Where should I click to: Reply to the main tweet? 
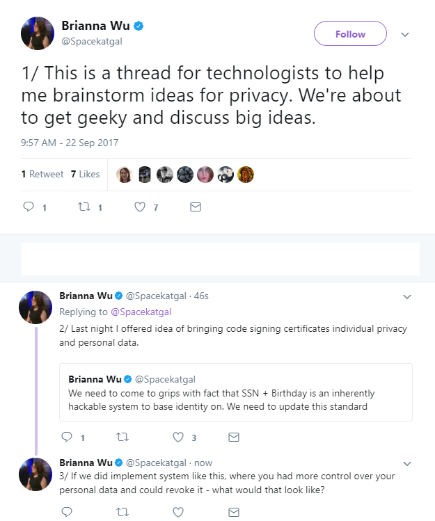point(29,207)
